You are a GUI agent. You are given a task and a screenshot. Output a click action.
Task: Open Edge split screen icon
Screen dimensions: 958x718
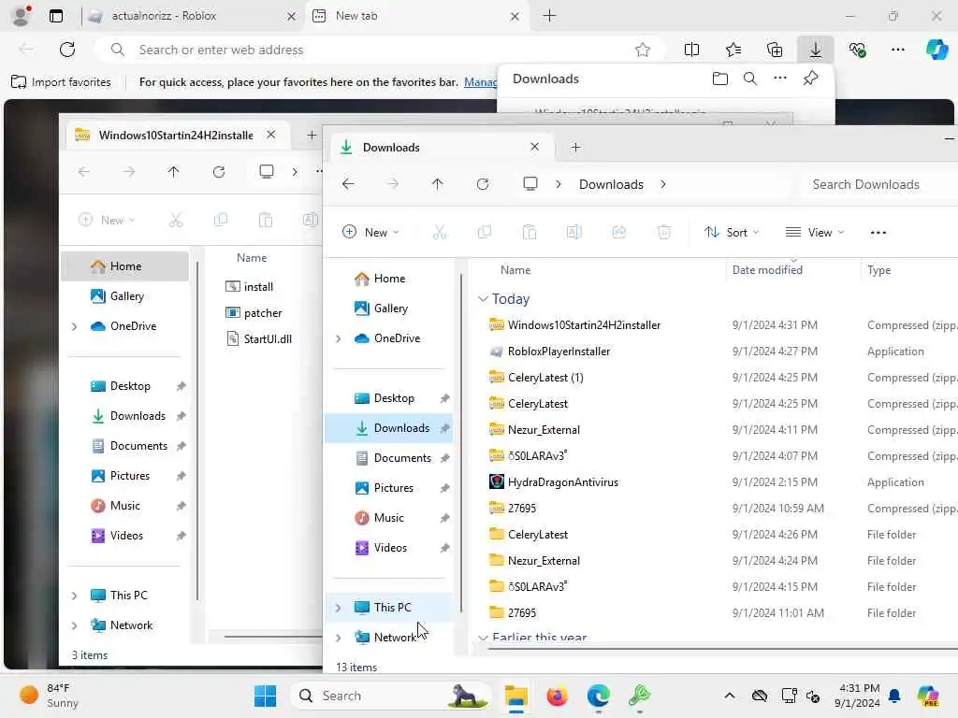tap(691, 50)
